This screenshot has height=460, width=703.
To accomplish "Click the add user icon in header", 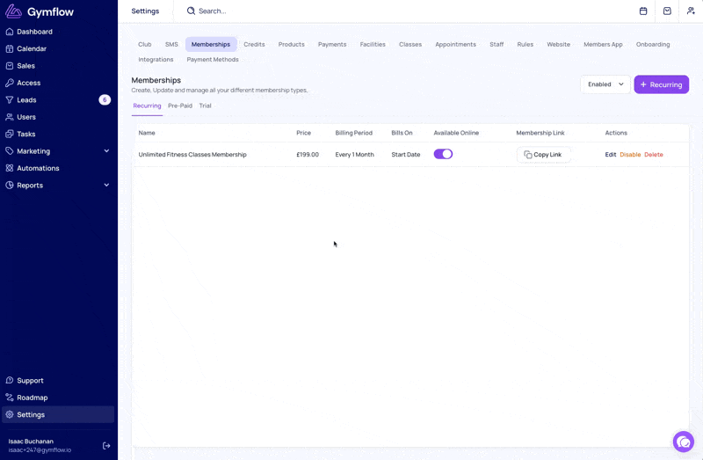I will pos(691,11).
